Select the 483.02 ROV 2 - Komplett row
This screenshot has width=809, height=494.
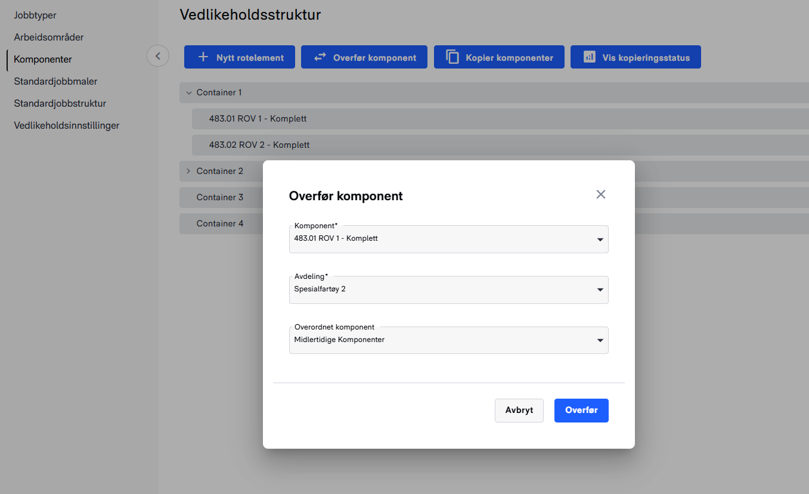tap(259, 145)
